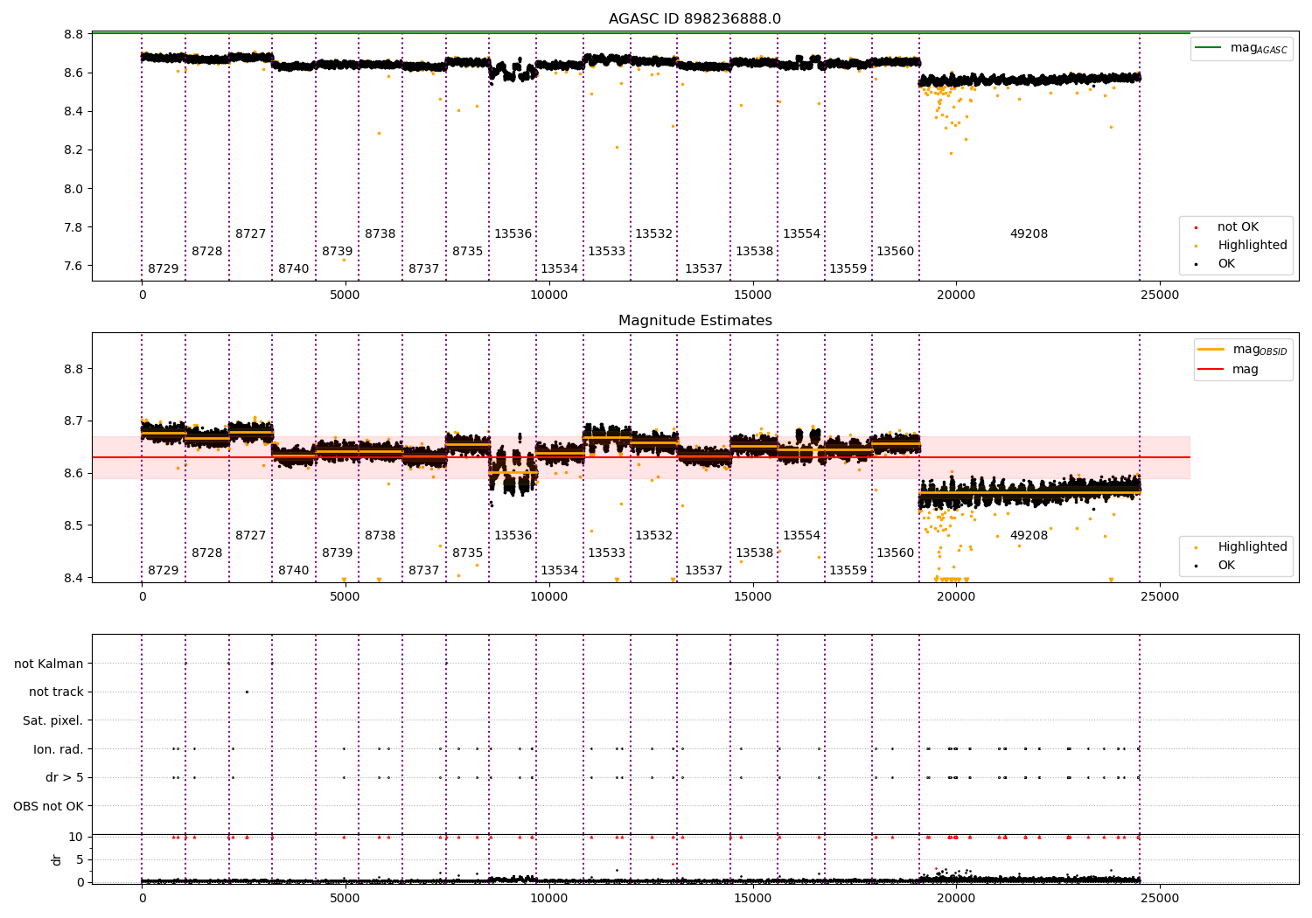Screen dimensions: 1312x918
Task: Click obsid label 13533 in the top plot
Action: click(607, 252)
